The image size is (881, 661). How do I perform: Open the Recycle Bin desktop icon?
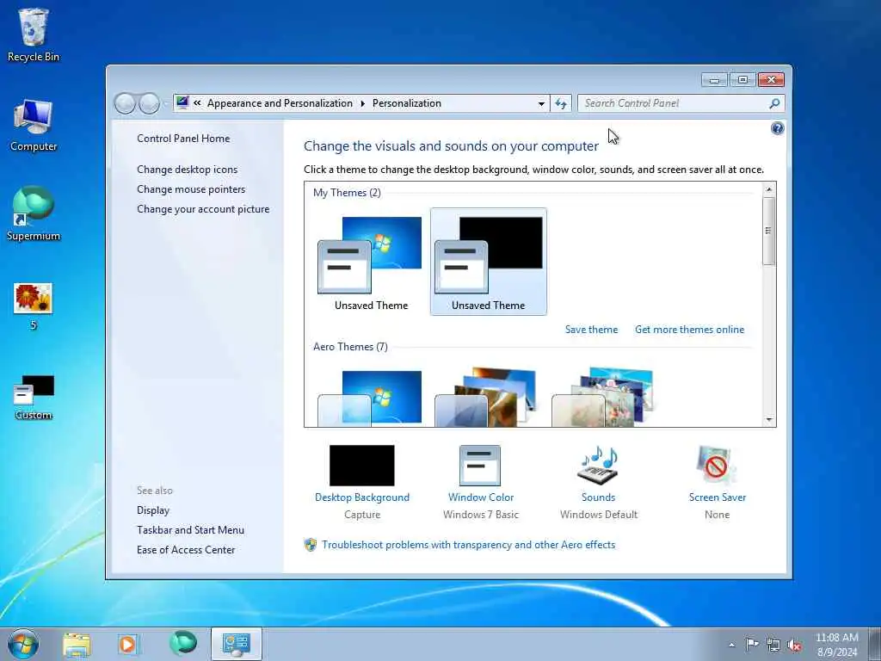click(x=34, y=34)
